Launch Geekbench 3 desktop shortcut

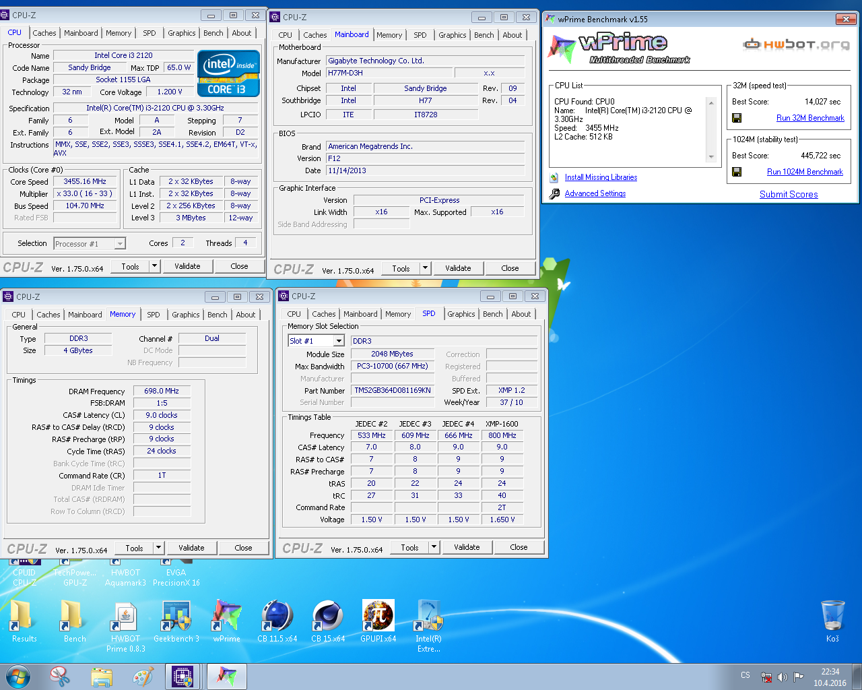pyautogui.click(x=176, y=621)
